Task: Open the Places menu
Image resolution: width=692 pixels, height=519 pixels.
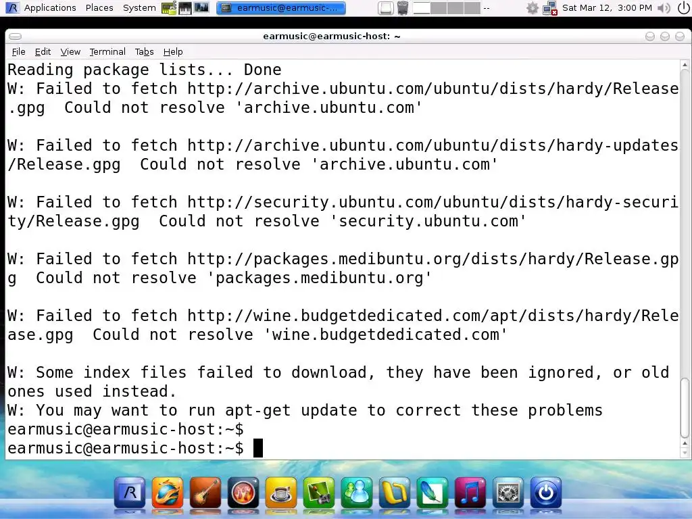Action: pyautogui.click(x=99, y=7)
